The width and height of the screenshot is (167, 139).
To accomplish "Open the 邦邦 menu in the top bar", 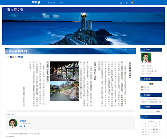I will (x=62, y=3).
